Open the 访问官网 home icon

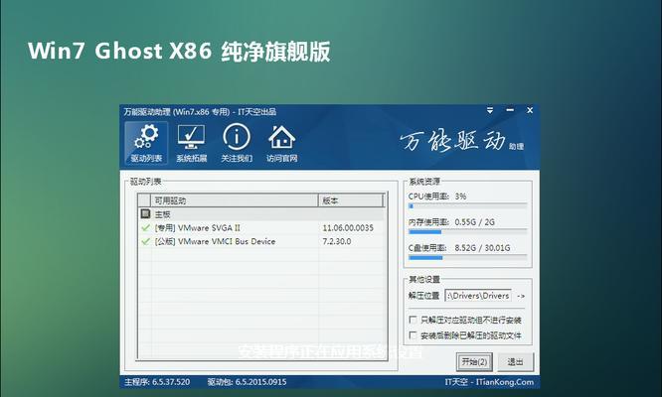click(281, 143)
